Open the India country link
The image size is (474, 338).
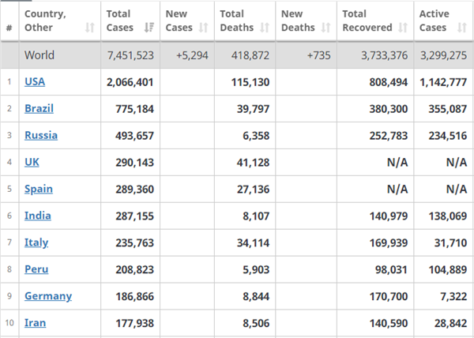[38, 216]
